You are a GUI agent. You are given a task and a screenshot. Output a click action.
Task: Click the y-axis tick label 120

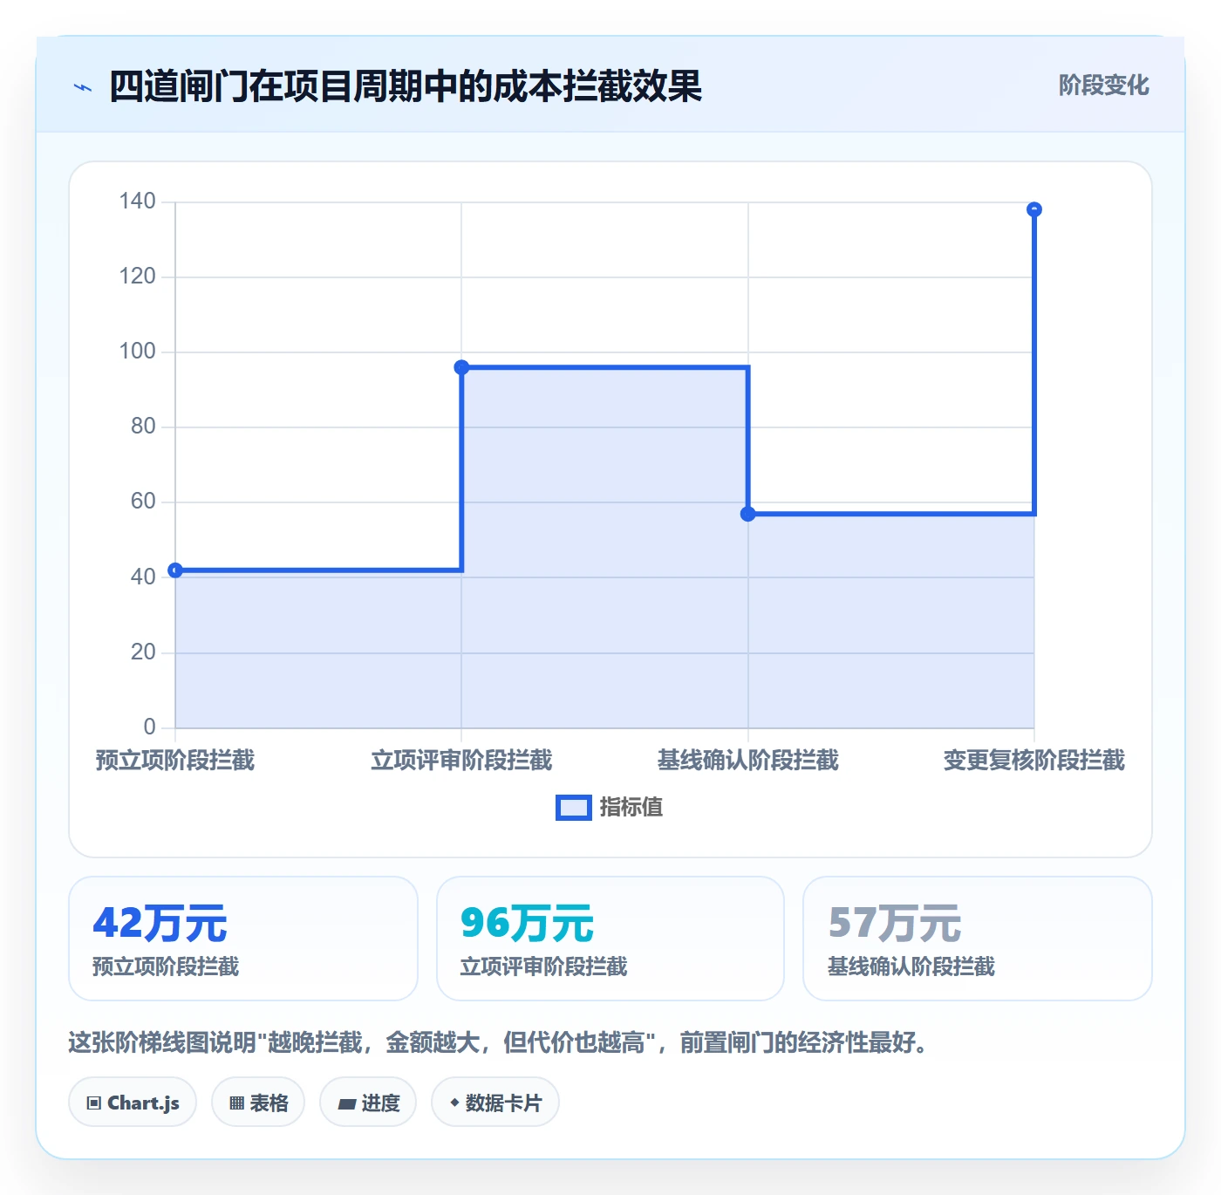(x=137, y=277)
